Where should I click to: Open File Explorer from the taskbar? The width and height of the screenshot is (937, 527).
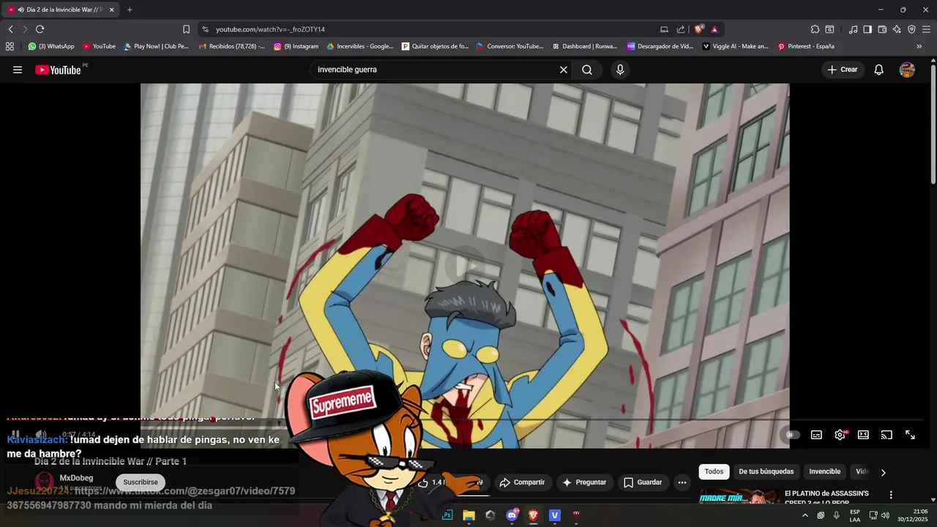pyautogui.click(x=468, y=515)
